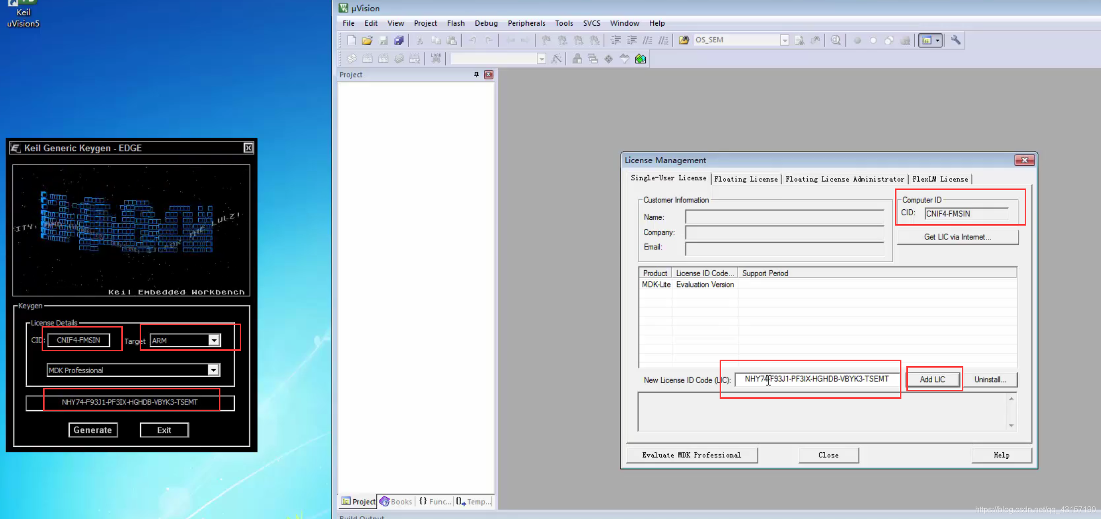Click the Undo arrow icon
Screen dimensions: 1101x519
click(472, 40)
